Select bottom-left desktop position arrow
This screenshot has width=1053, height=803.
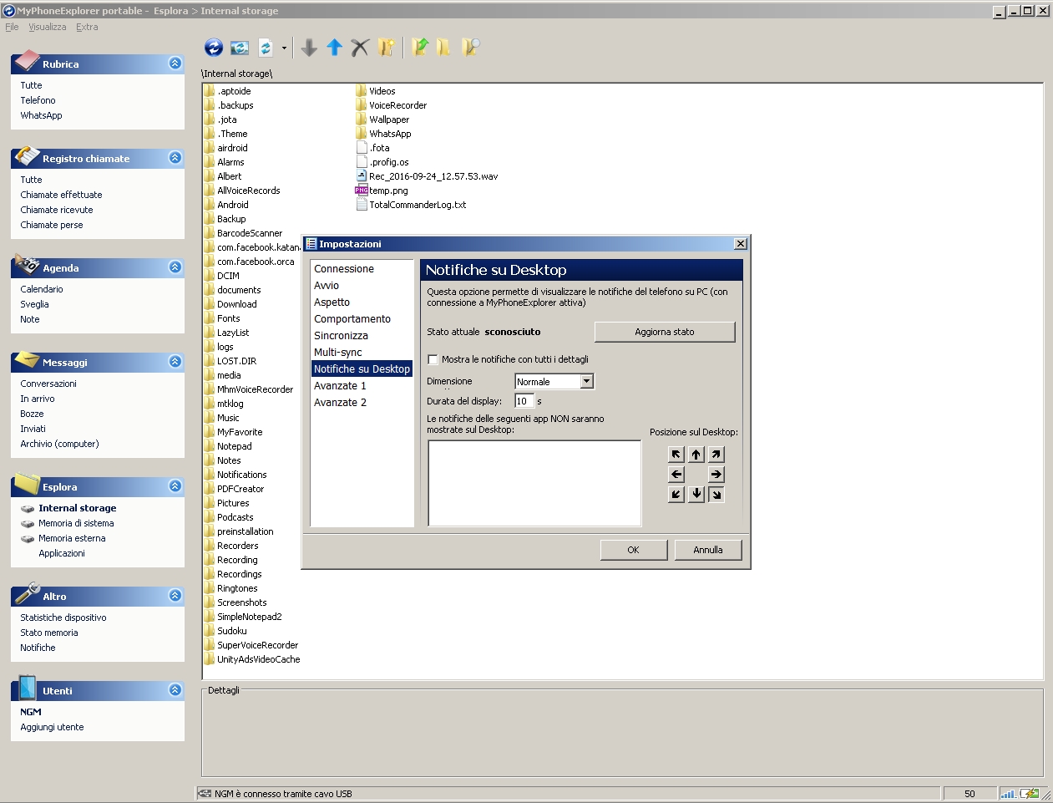[x=676, y=495]
